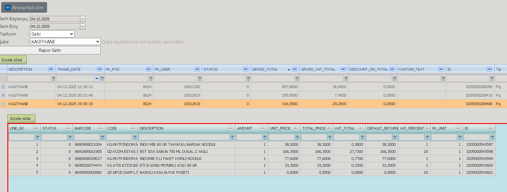The height and width of the screenshot is (192, 507).
Task: Click the lower Excele Aktar button
Action: [x=21, y=118]
